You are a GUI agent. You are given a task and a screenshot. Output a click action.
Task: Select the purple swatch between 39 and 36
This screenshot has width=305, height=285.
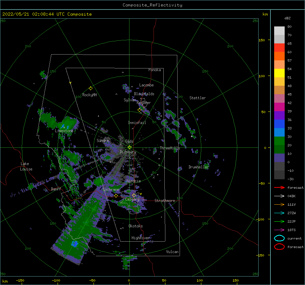[x=279, y=115]
